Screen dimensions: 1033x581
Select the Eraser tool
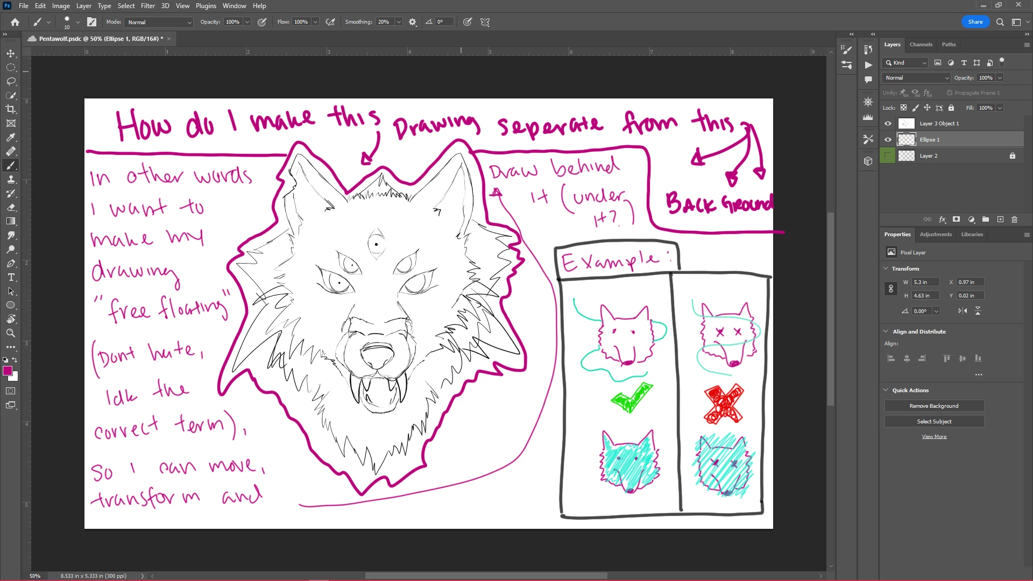point(11,207)
